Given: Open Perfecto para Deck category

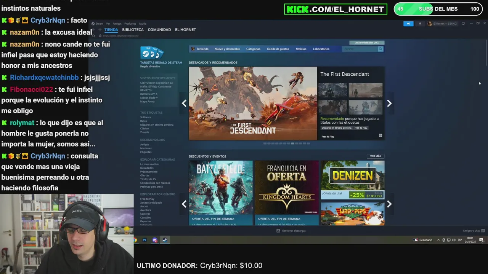Looking at the screenshot, I should tap(151, 187).
